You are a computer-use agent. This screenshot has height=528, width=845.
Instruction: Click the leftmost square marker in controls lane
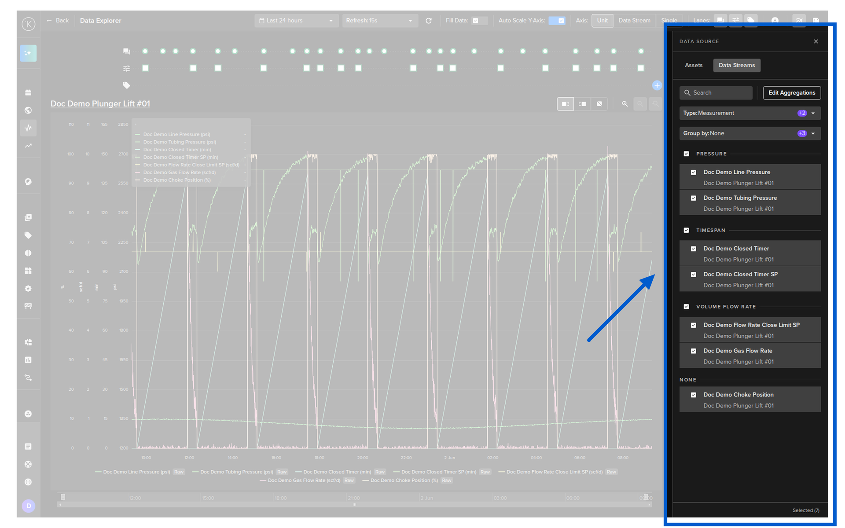click(x=145, y=68)
